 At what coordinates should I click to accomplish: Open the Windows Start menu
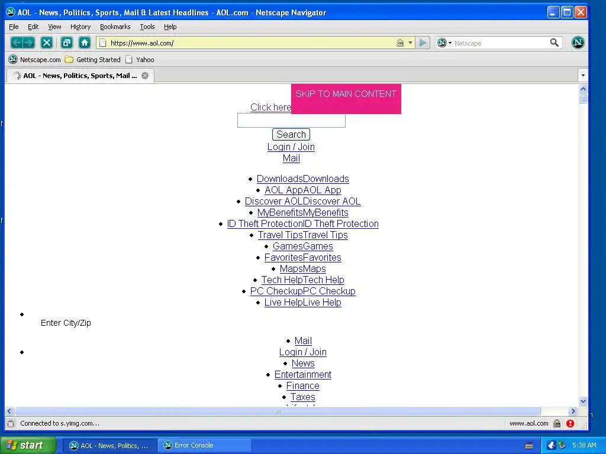click(x=28, y=445)
